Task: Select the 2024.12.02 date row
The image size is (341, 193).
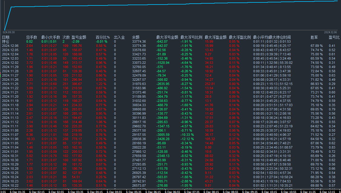Action: point(10,63)
